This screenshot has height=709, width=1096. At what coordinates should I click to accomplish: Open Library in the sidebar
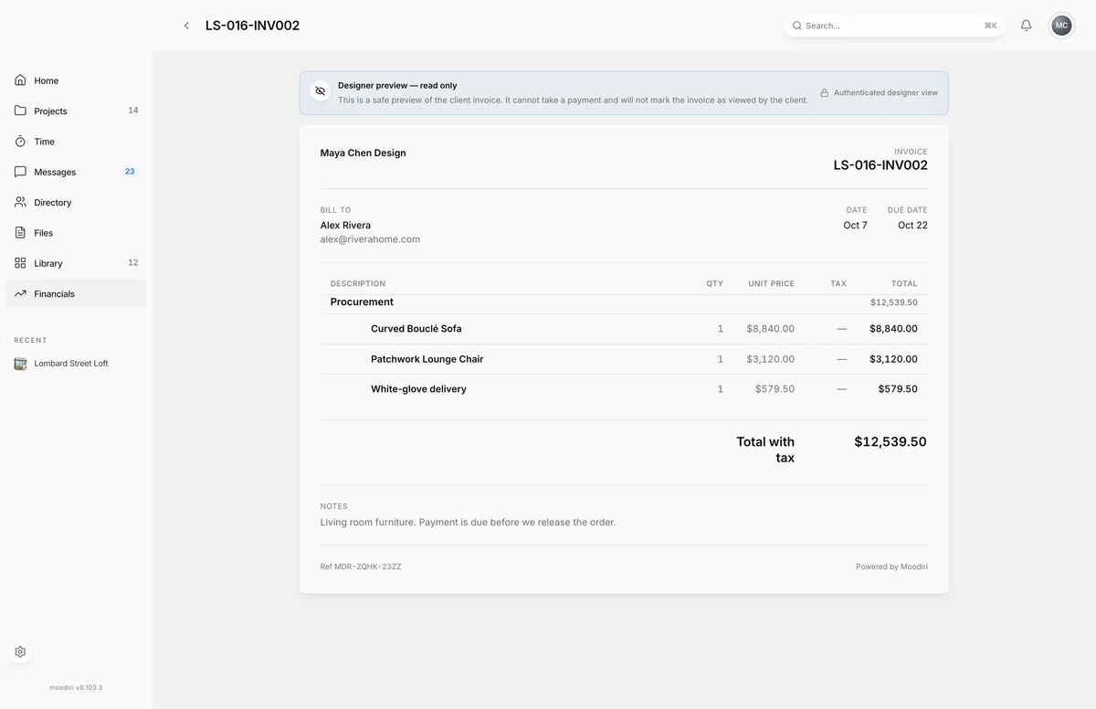(76, 263)
